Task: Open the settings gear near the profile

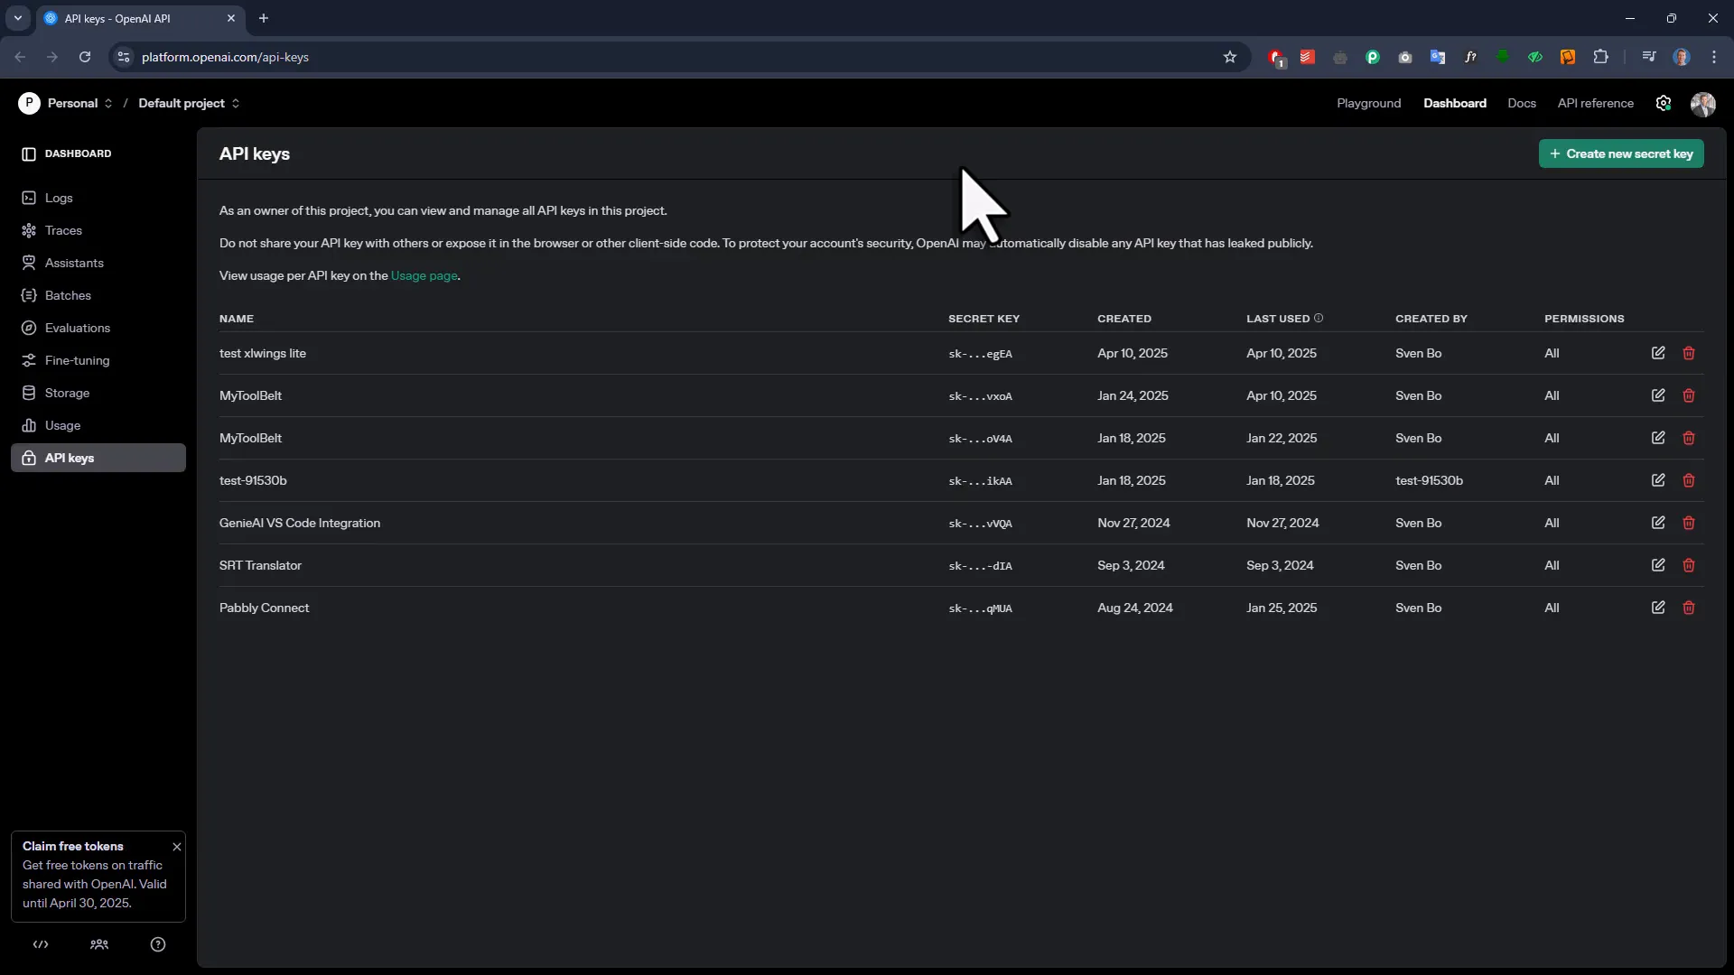Action: click(1664, 103)
